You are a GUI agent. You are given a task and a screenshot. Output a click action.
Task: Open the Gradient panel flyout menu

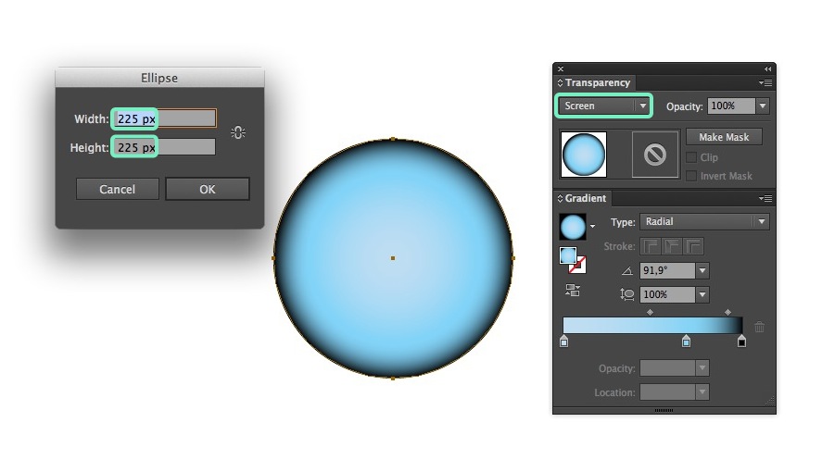765,198
